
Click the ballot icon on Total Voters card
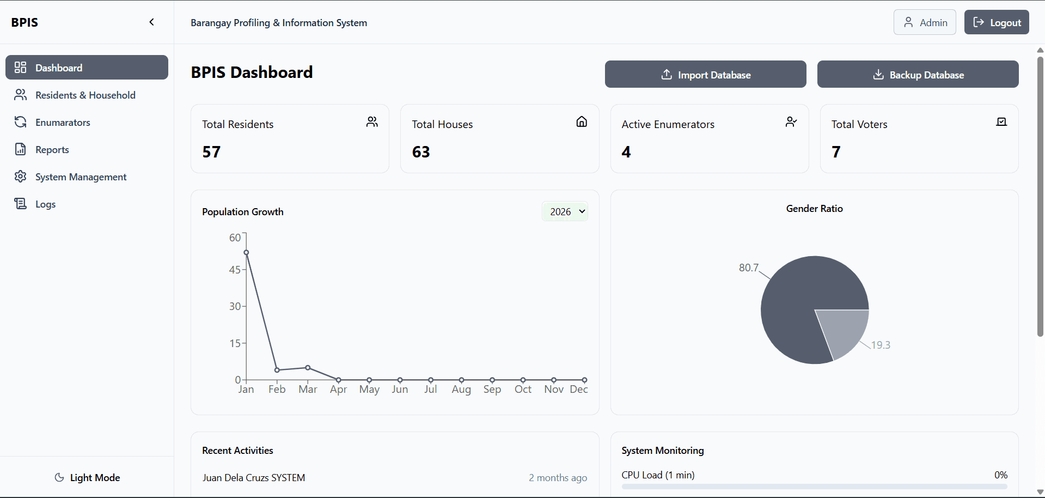1001,122
